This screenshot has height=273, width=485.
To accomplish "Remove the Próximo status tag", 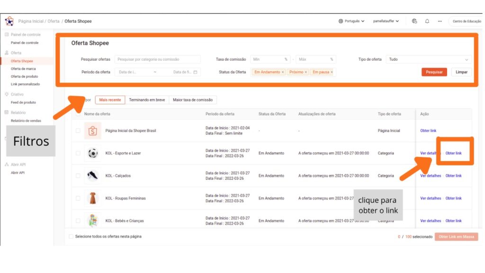I will click(x=306, y=72).
